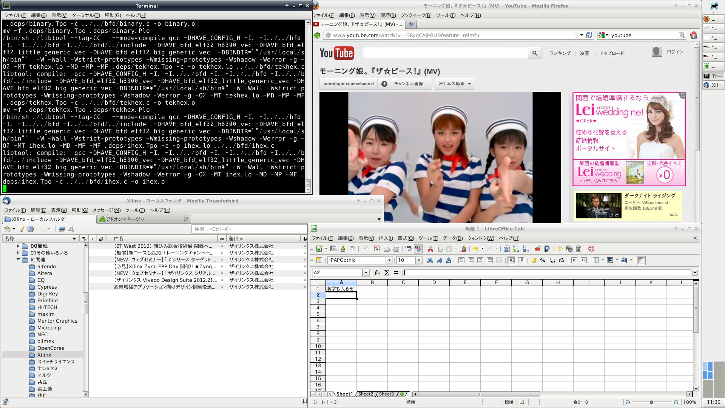Click the ランキング link on YouTube
The height and width of the screenshot is (408, 725).
[x=560, y=53]
